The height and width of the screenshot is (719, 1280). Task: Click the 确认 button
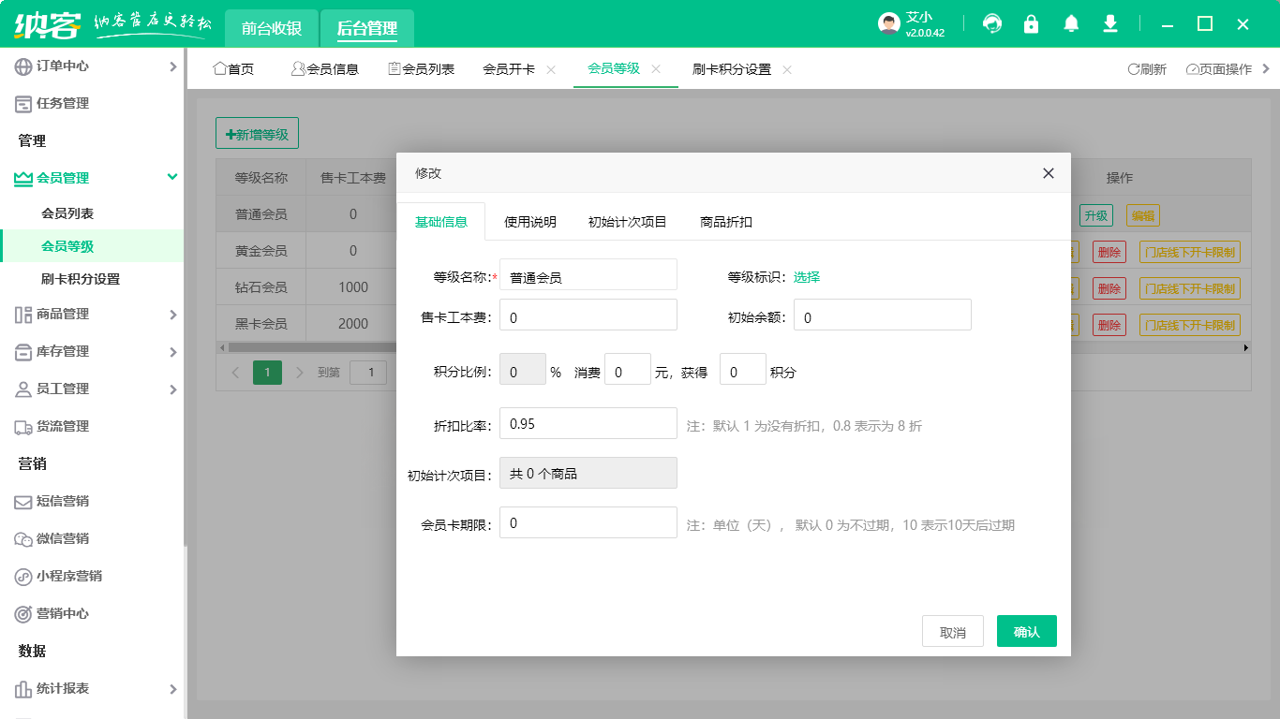[x=1026, y=632]
